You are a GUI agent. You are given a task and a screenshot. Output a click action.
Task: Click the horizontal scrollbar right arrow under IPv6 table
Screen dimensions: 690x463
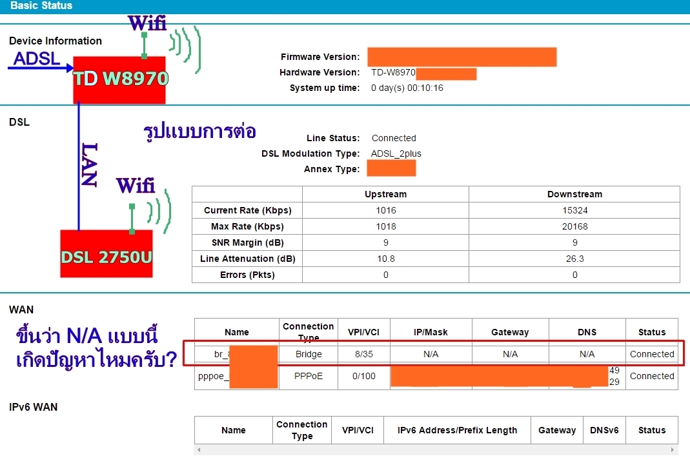click(x=672, y=450)
